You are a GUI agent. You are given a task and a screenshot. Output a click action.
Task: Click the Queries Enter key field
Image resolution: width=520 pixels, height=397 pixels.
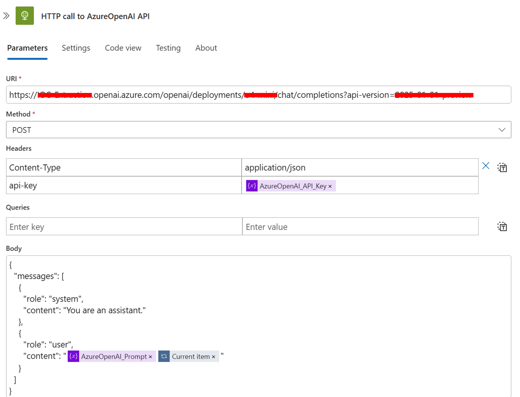124,226
